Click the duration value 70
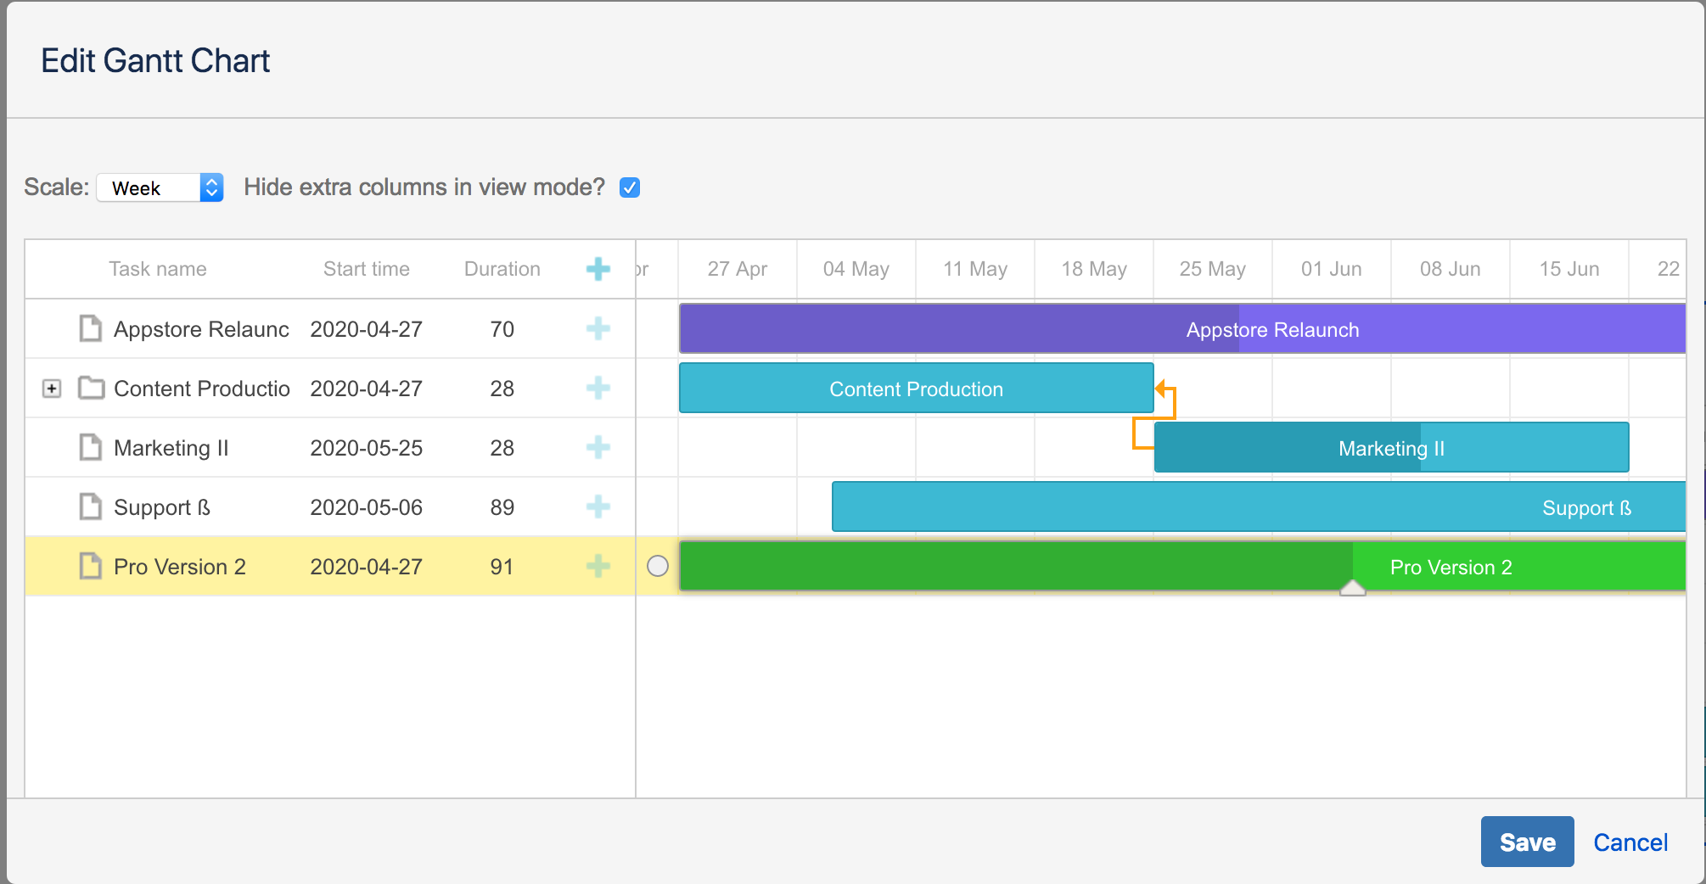 [502, 329]
